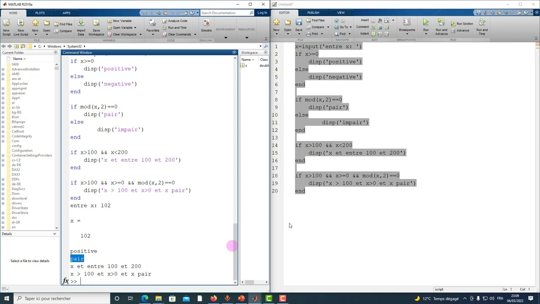Expand the DriverStore folder tree node
The height and width of the screenshot is (304, 540).
coord(3,213)
